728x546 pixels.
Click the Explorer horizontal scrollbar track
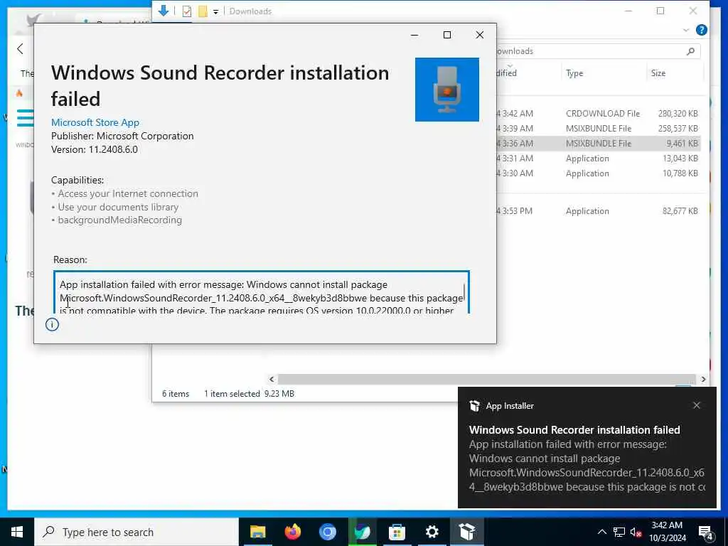486,380
